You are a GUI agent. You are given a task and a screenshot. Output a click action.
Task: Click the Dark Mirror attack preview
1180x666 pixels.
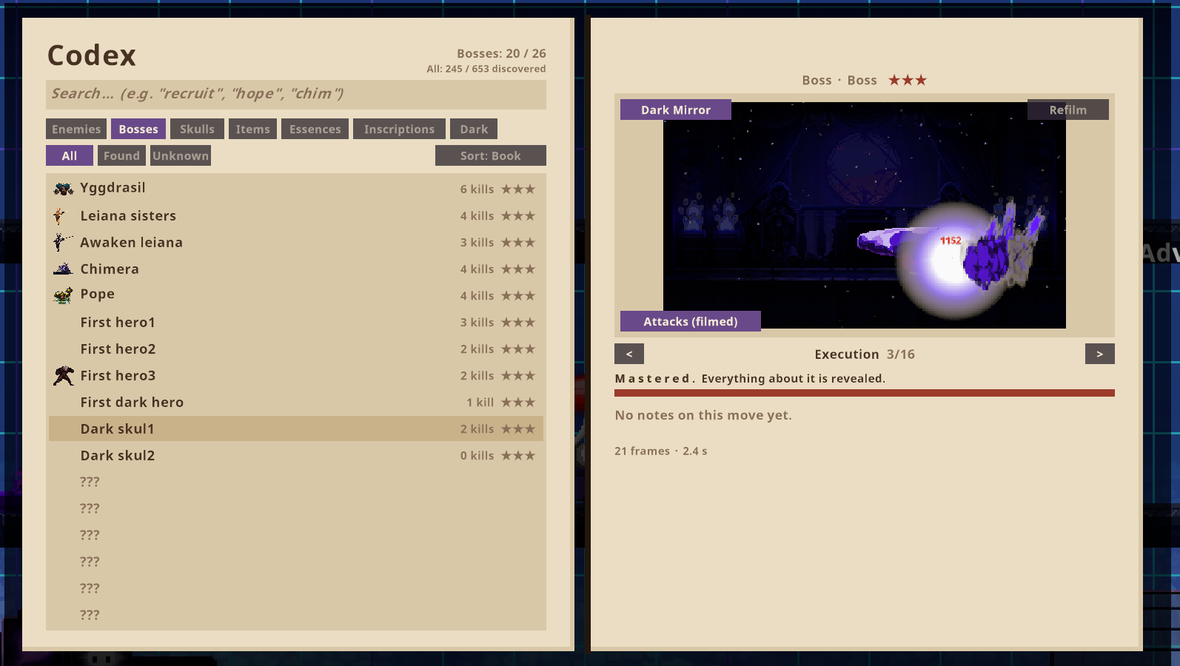[x=865, y=215]
